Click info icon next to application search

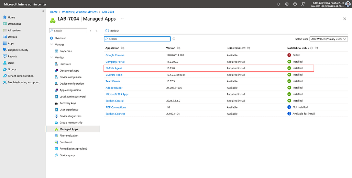click(x=174, y=39)
